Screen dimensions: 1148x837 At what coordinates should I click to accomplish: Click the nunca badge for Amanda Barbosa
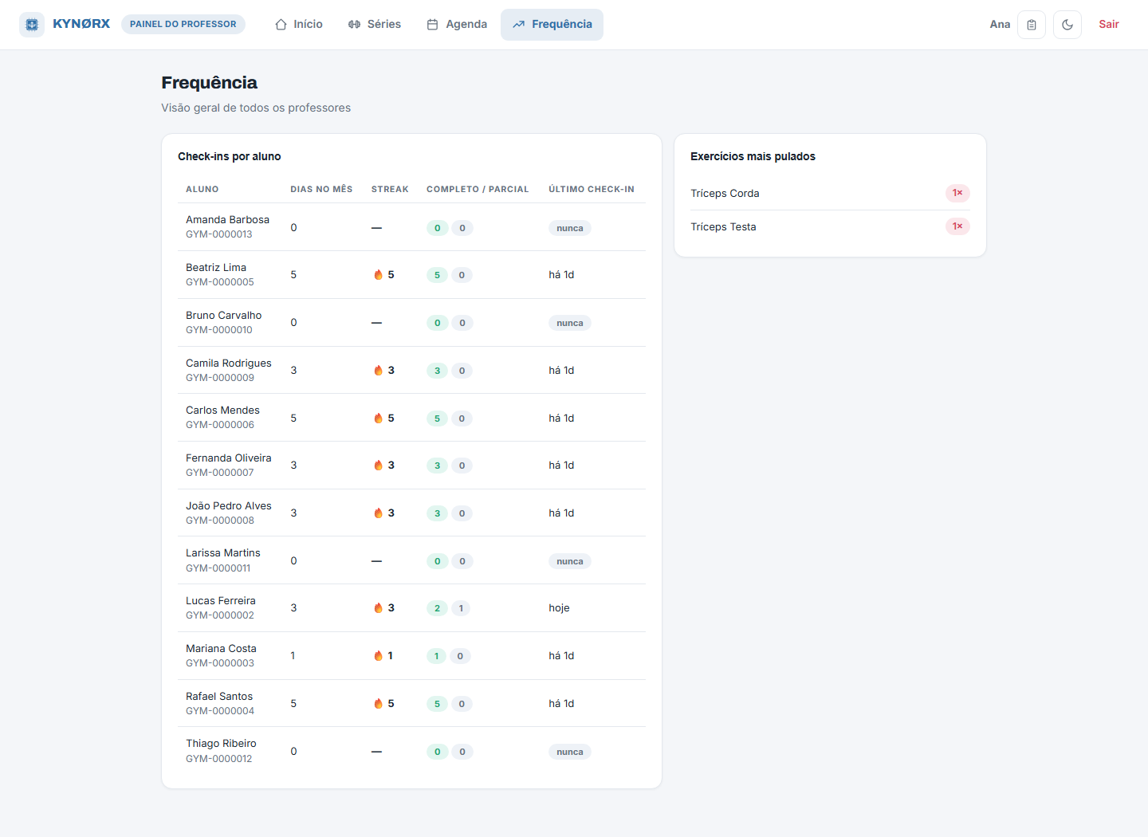(570, 228)
